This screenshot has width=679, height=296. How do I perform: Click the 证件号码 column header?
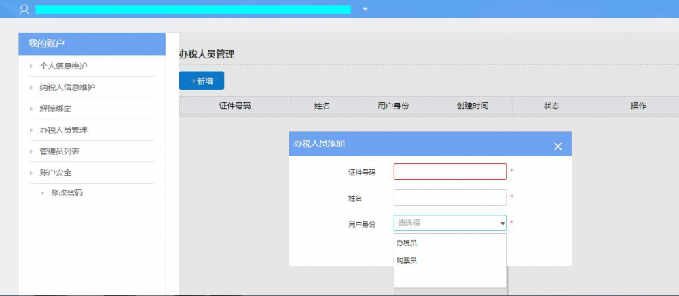click(x=235, y=106)
